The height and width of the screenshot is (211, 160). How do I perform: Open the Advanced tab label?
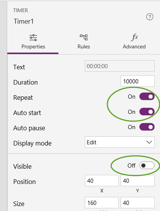coord(134,46)
